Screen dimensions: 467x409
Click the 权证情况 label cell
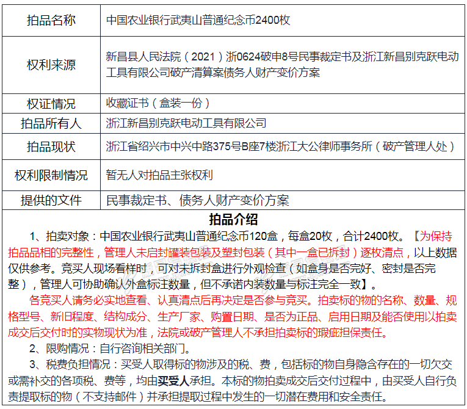[51, 103]
